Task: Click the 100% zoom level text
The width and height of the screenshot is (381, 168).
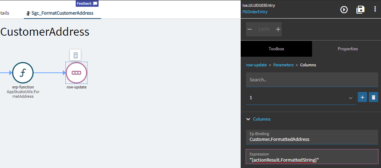Action: tap(264, 29)
